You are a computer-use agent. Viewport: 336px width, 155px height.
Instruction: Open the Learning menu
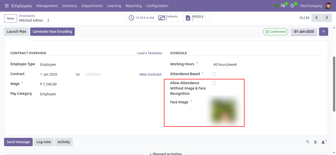coord(114,6)
